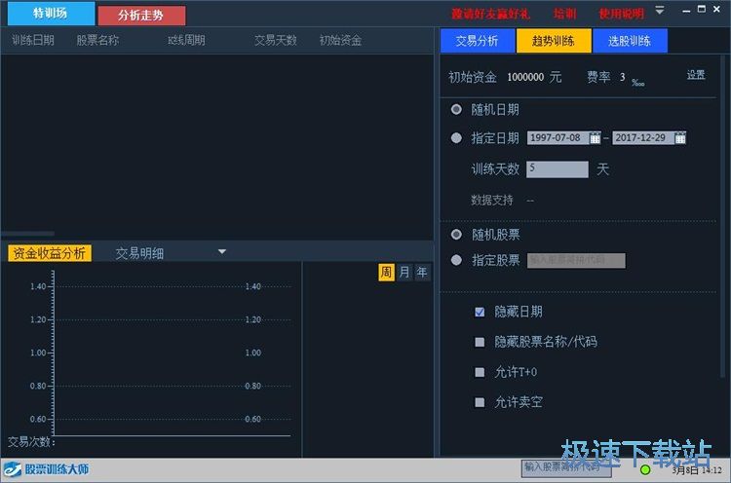Select the 随机日期 radio option
This screenshot has width=731, height=483.
tap(456, 109)
